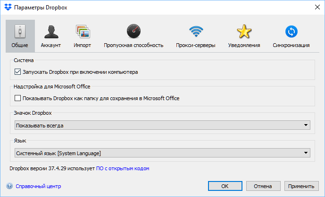Open the Синхронизация blue arrows icon

click(x=291, y=32)
